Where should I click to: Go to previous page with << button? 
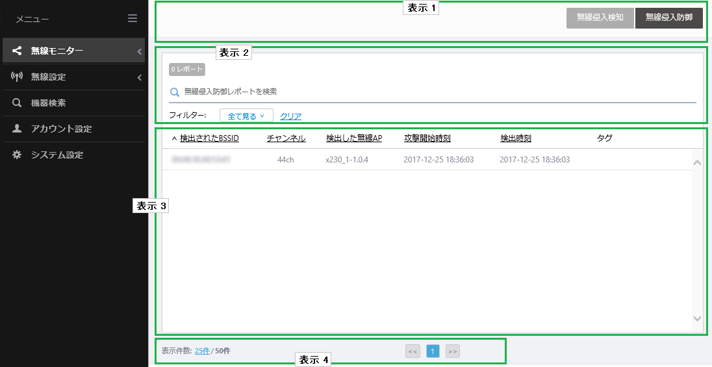[x=413, y=351]
